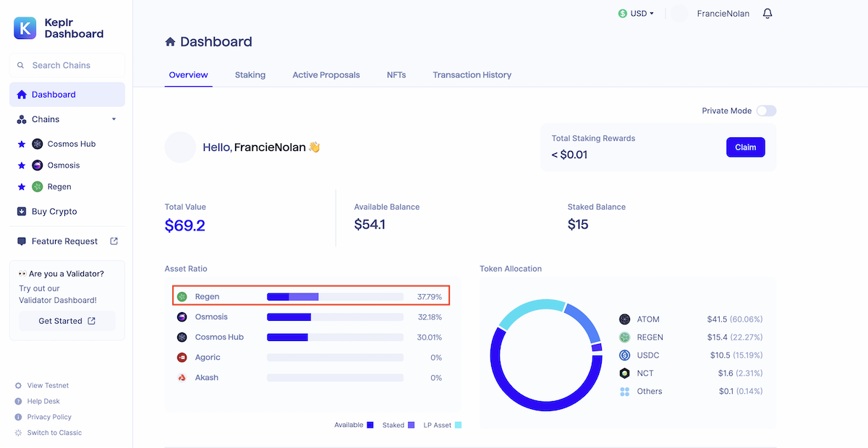The image size is (868, 448).
Task: Open notifications bell icon
Action: [767, 14]
